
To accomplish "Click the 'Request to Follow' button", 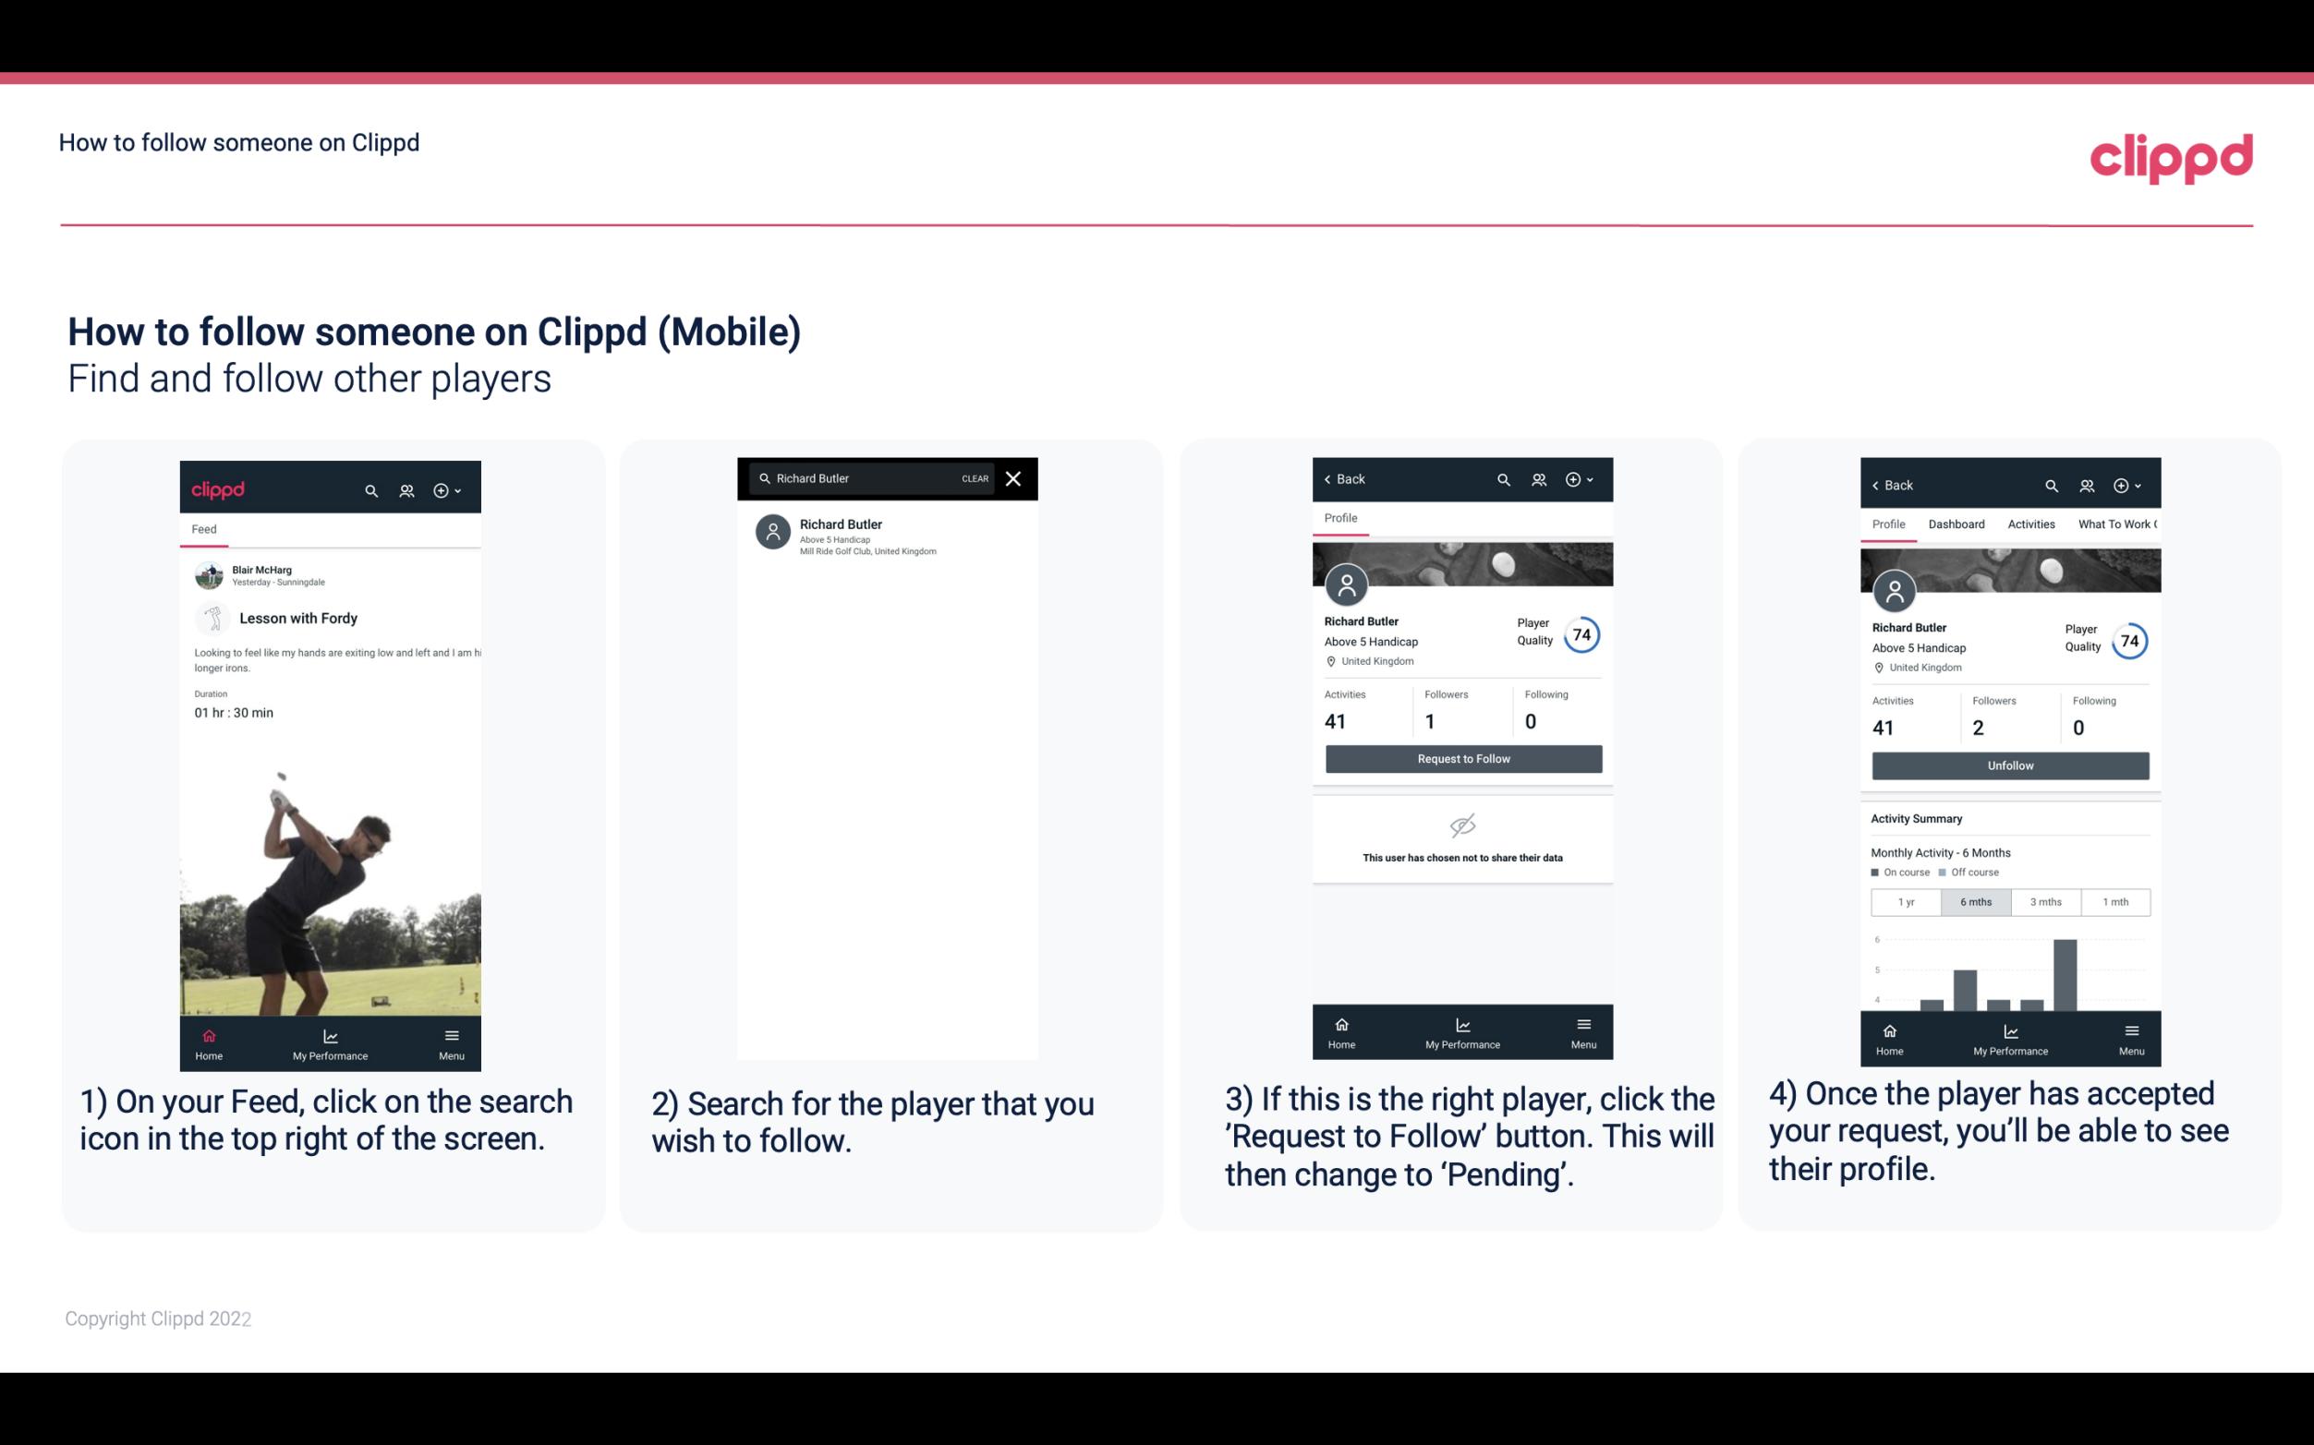I will (x=1461, y=757).
